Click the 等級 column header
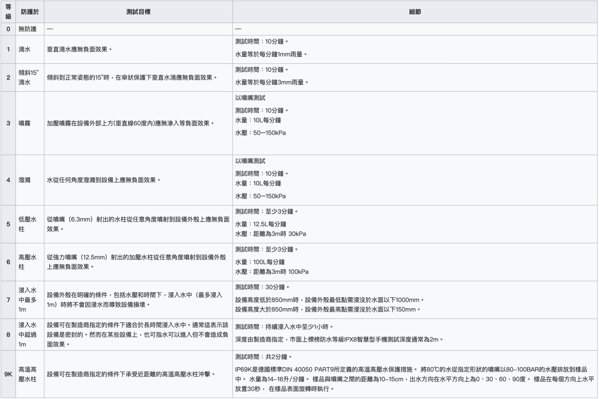Image resolution: width=599 pixels, height=399 pixels. pyautogui.click(x=8, y=11)
